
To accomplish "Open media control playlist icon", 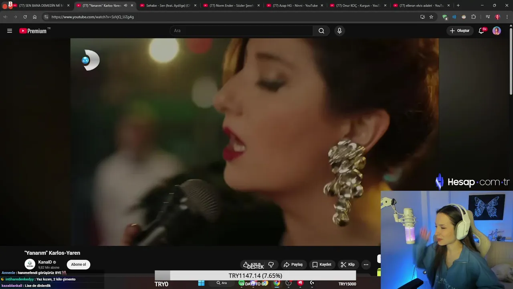I will pos(487,17).
